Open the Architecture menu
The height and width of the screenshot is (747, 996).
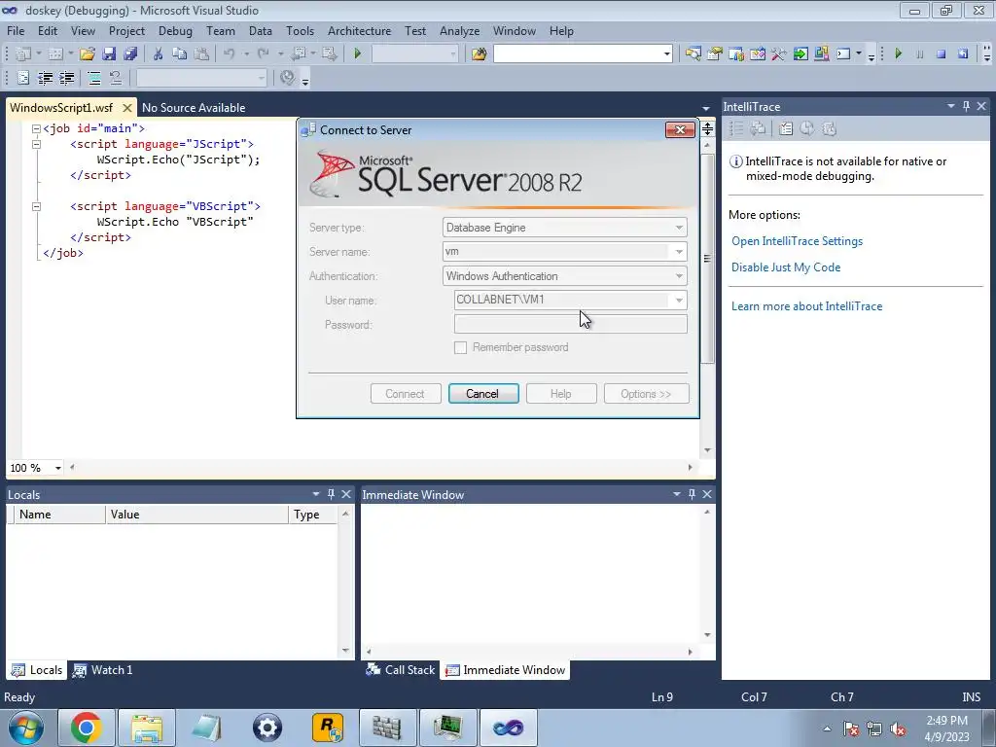point(360,30)
